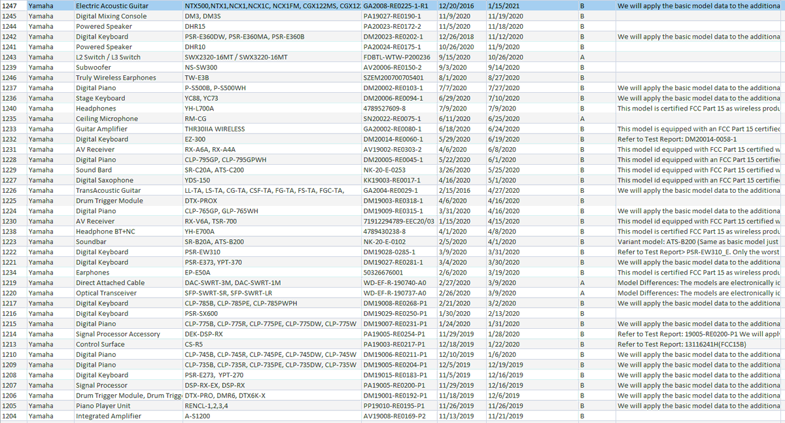
Task: Click the 'Signal Processor Accessory' cell
Action: tap(128, 334)
